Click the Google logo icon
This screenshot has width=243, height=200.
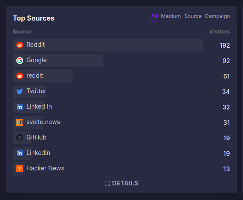[20, 61]
